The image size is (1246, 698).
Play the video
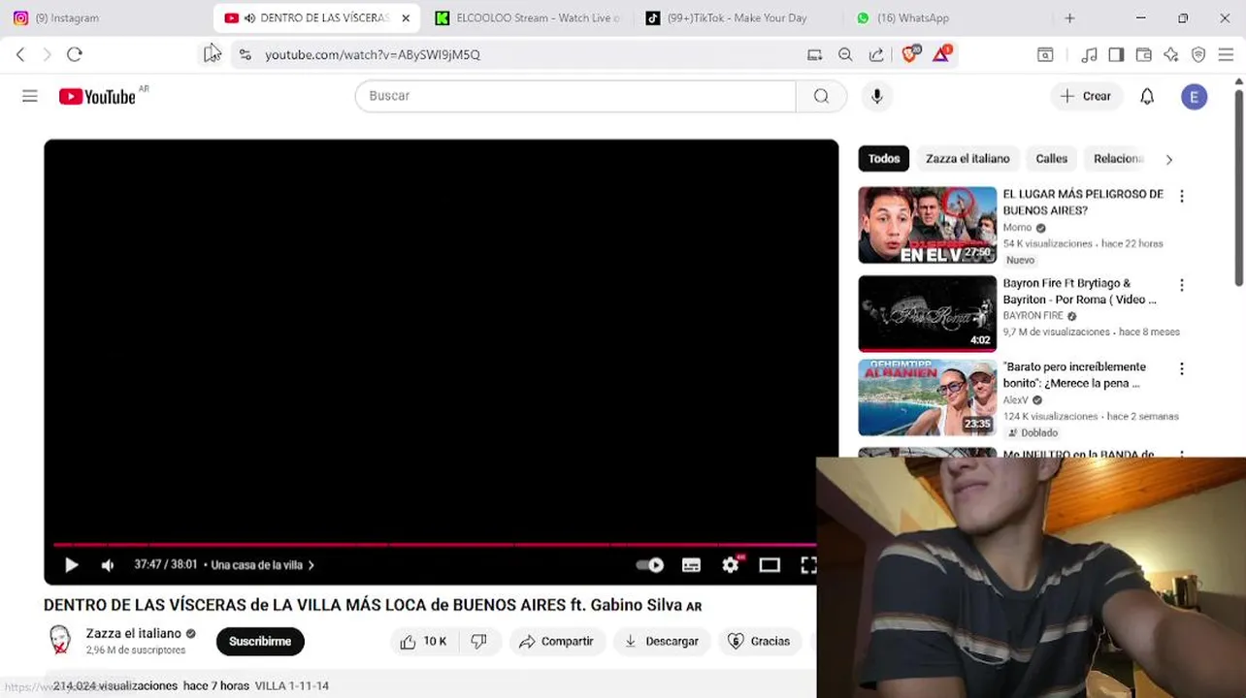point(71,565)
